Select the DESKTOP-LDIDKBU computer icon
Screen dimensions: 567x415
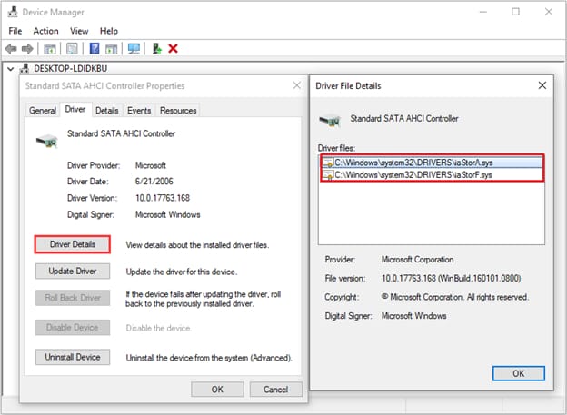25,68
